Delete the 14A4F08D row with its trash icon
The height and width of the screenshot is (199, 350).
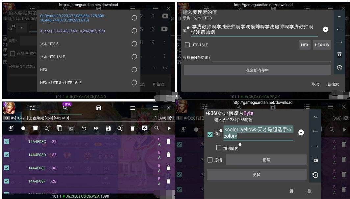tap(168, 155)
